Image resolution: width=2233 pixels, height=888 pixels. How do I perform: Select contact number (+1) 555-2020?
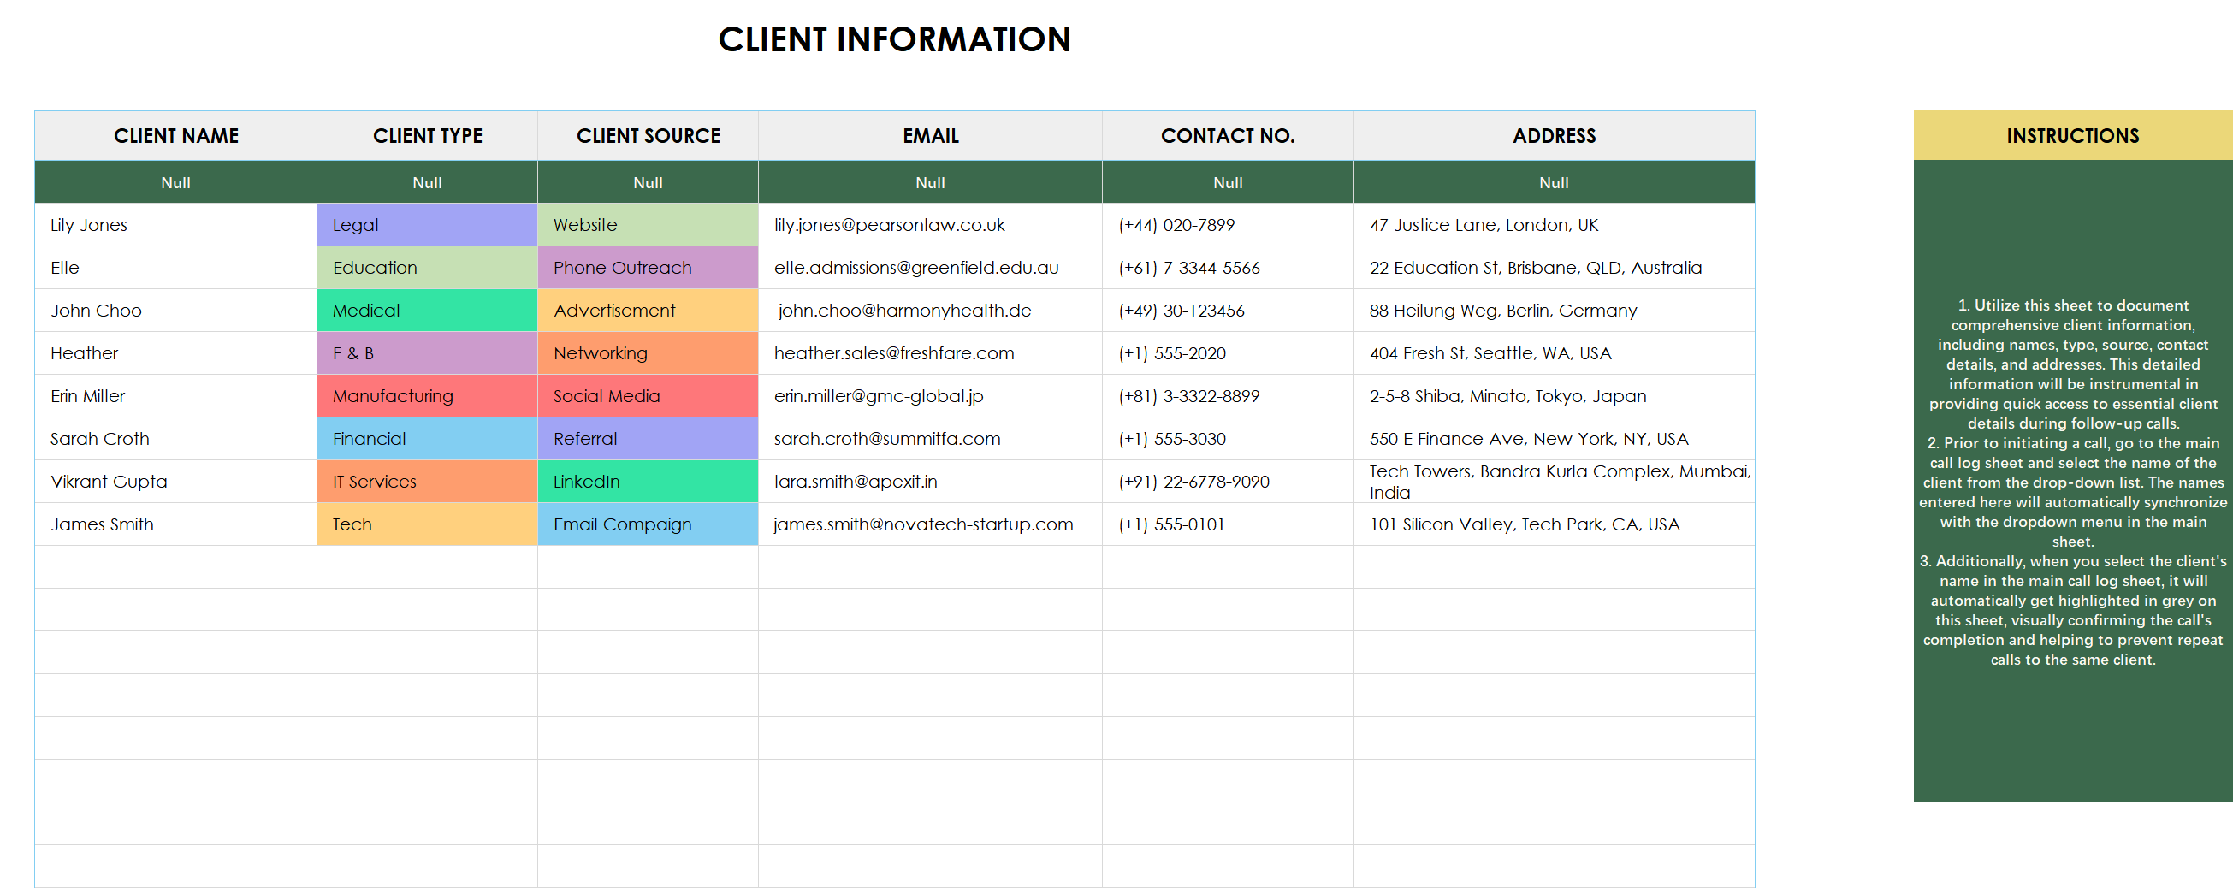[1228, 354]
